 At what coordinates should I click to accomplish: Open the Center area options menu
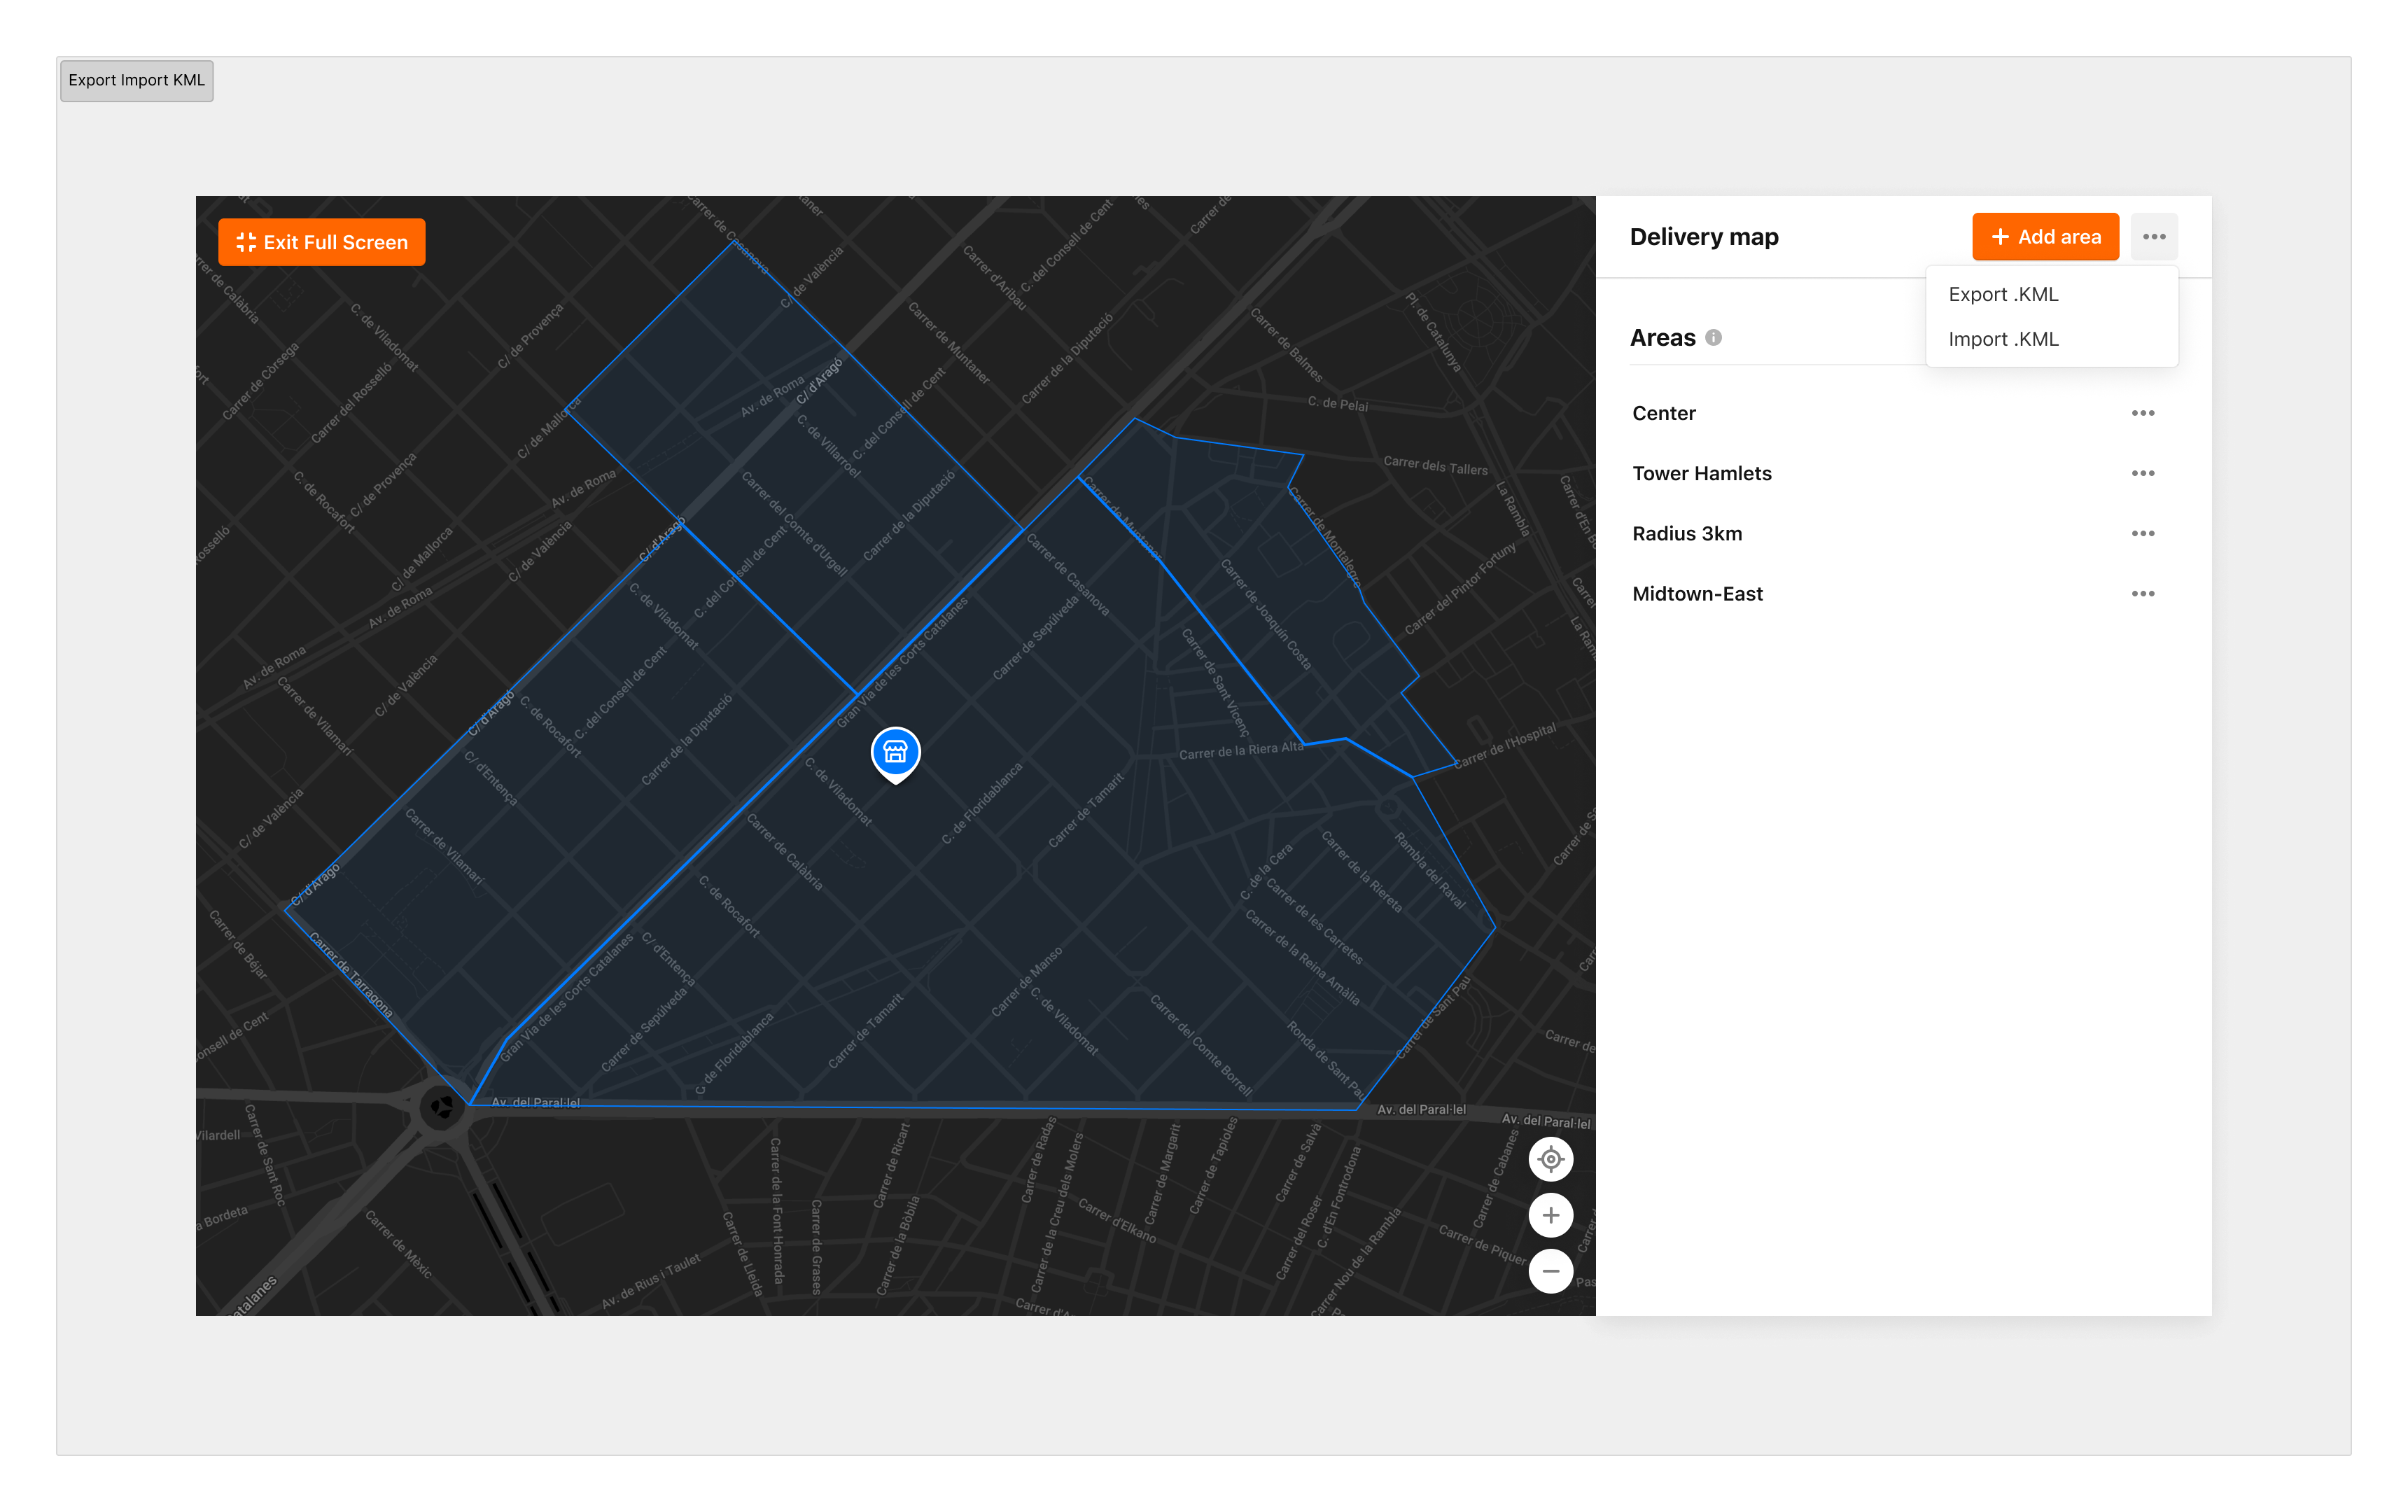pos(2142,413)
